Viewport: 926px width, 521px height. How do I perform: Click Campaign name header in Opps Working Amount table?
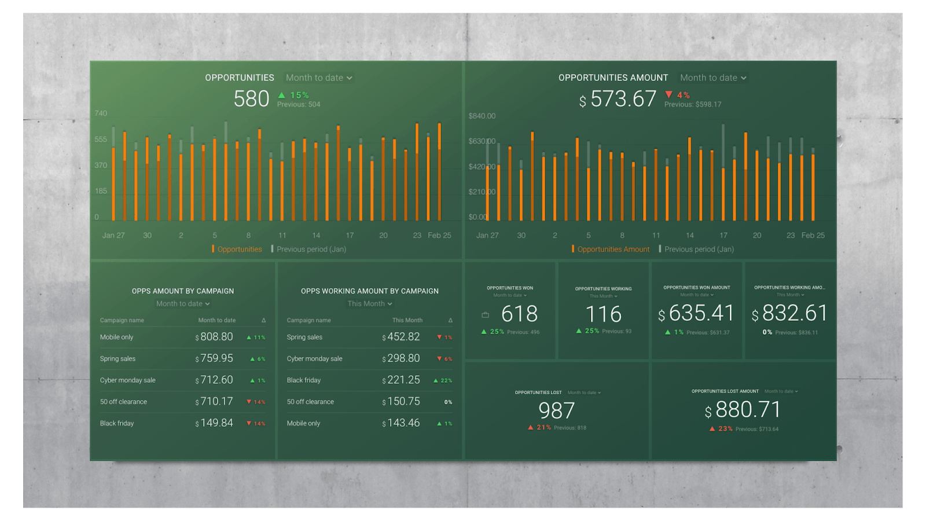click(309, 320)
